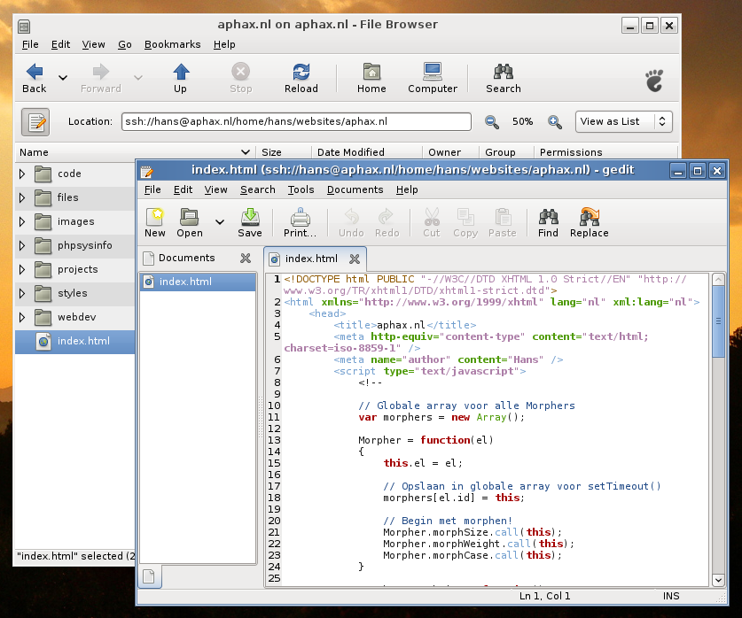Click the File Browser window menu icon

click(x=24, y=26)
